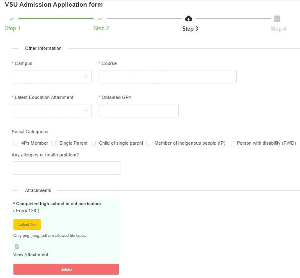The image size is (300, 278).
Task: Click the Step 4 clipboard icon
Action: [277, 18]
